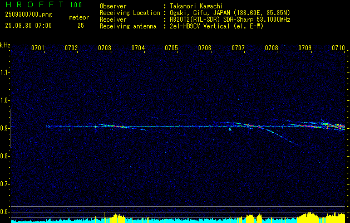Select the 0709 time marker
Image resolution: width=350 pixels, height=223 pixels.
305,49
